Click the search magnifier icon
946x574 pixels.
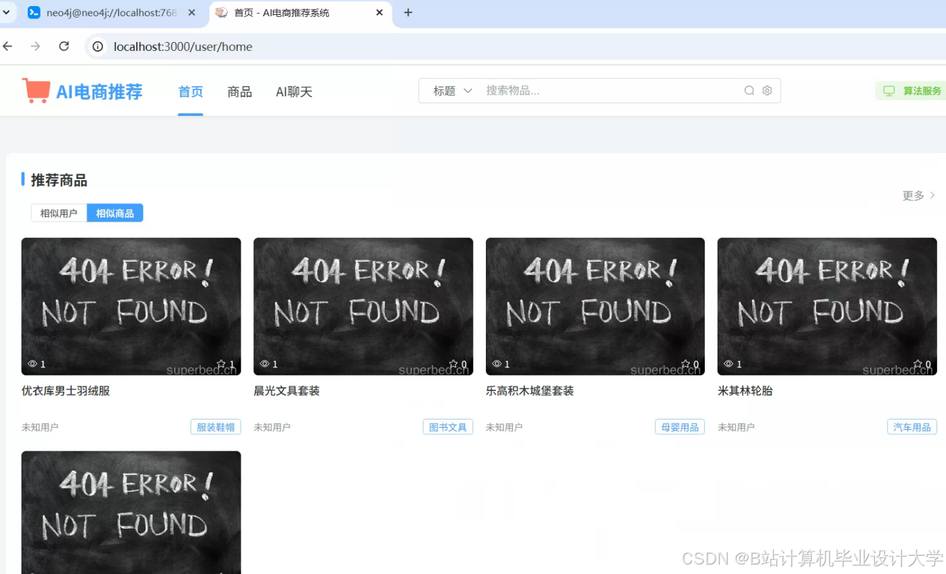(749, 89)
